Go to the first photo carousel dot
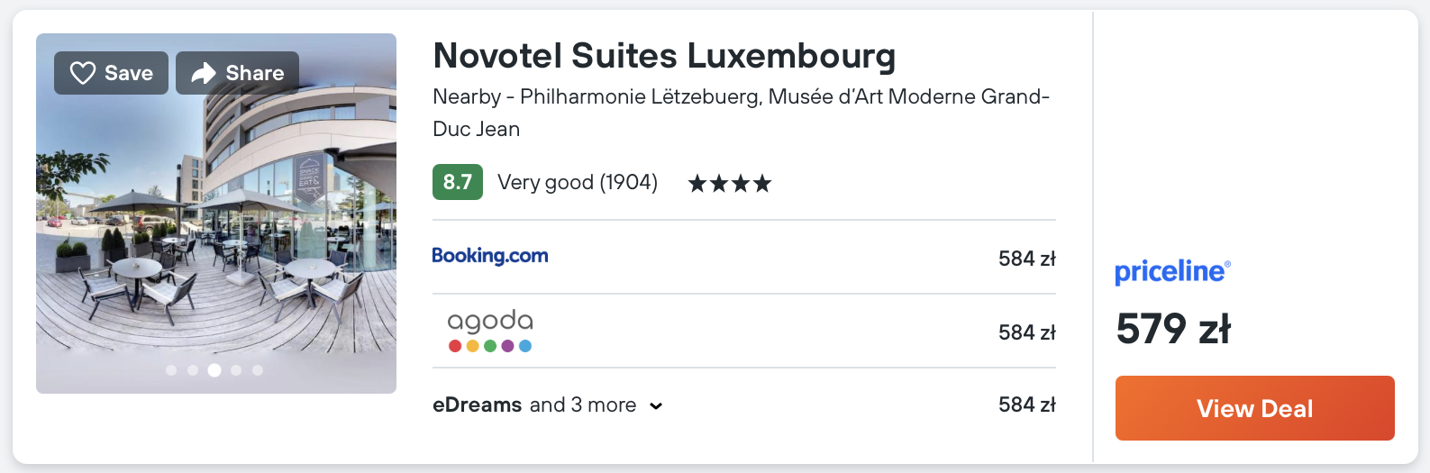The image size is (1430, 473). (171, 370)
